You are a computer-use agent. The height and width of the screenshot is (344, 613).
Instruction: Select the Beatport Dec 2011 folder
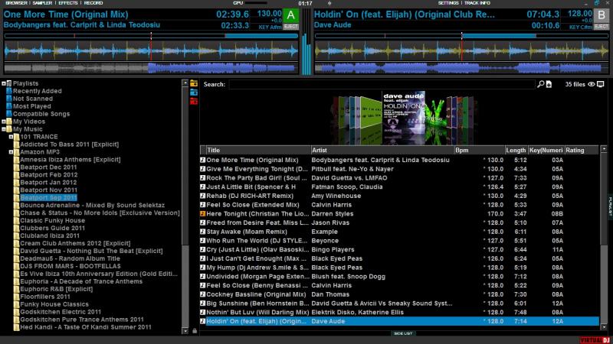[48, 167]
